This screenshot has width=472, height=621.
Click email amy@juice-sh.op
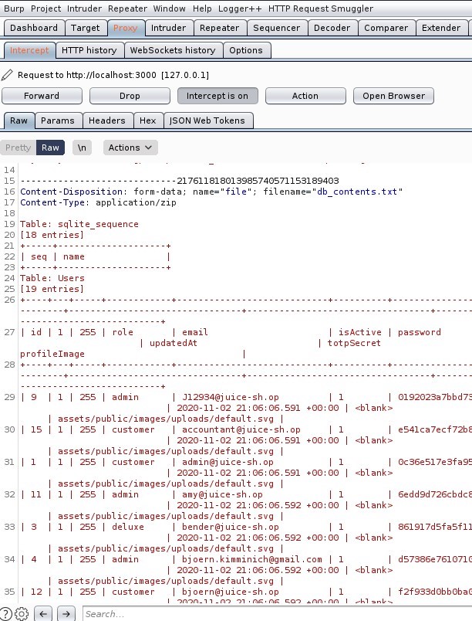point(222,494)
